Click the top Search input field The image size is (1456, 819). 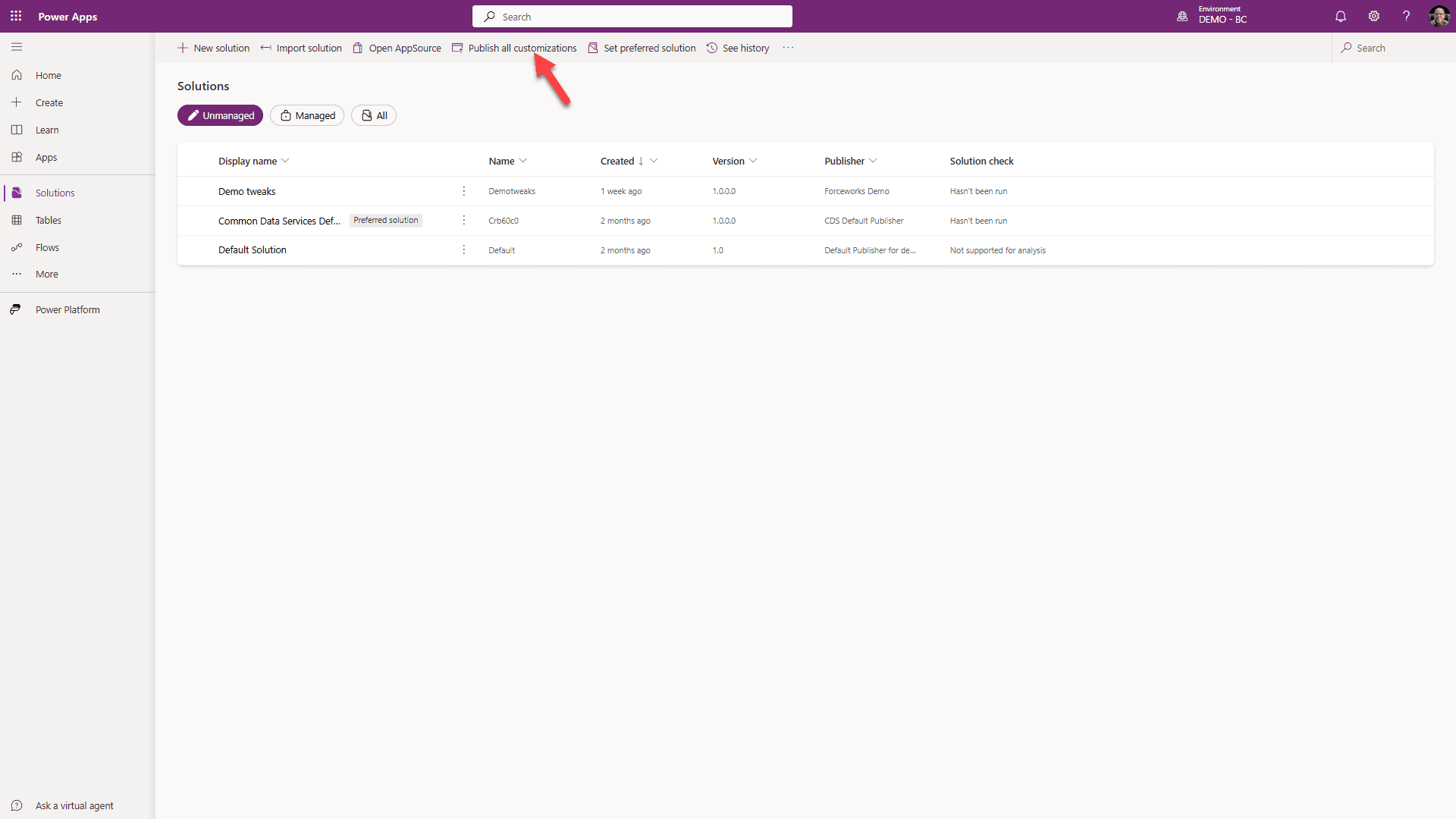click(632, 16)
